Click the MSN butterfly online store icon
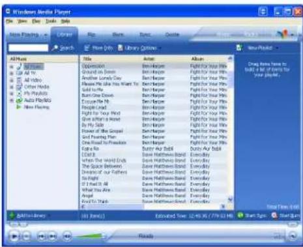303x247 pixels. coord(282,34)
